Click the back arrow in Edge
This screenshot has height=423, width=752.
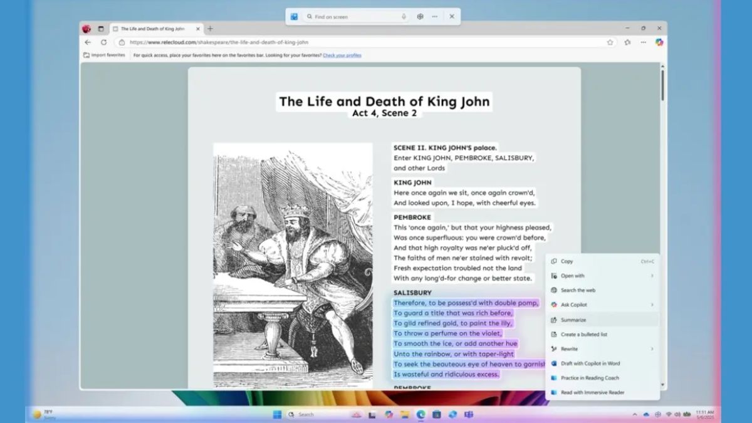[x=87, y=42]
